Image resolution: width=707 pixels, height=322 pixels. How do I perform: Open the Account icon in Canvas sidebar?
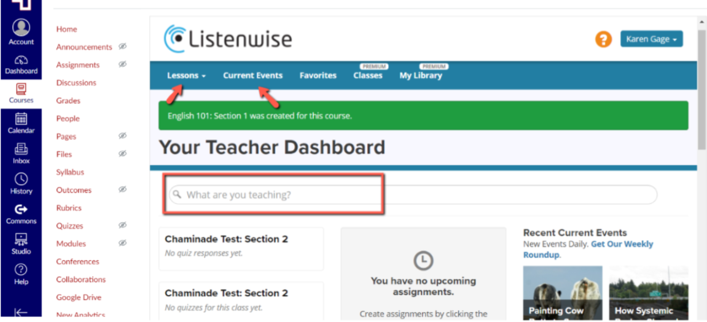[x=21, y=28]
